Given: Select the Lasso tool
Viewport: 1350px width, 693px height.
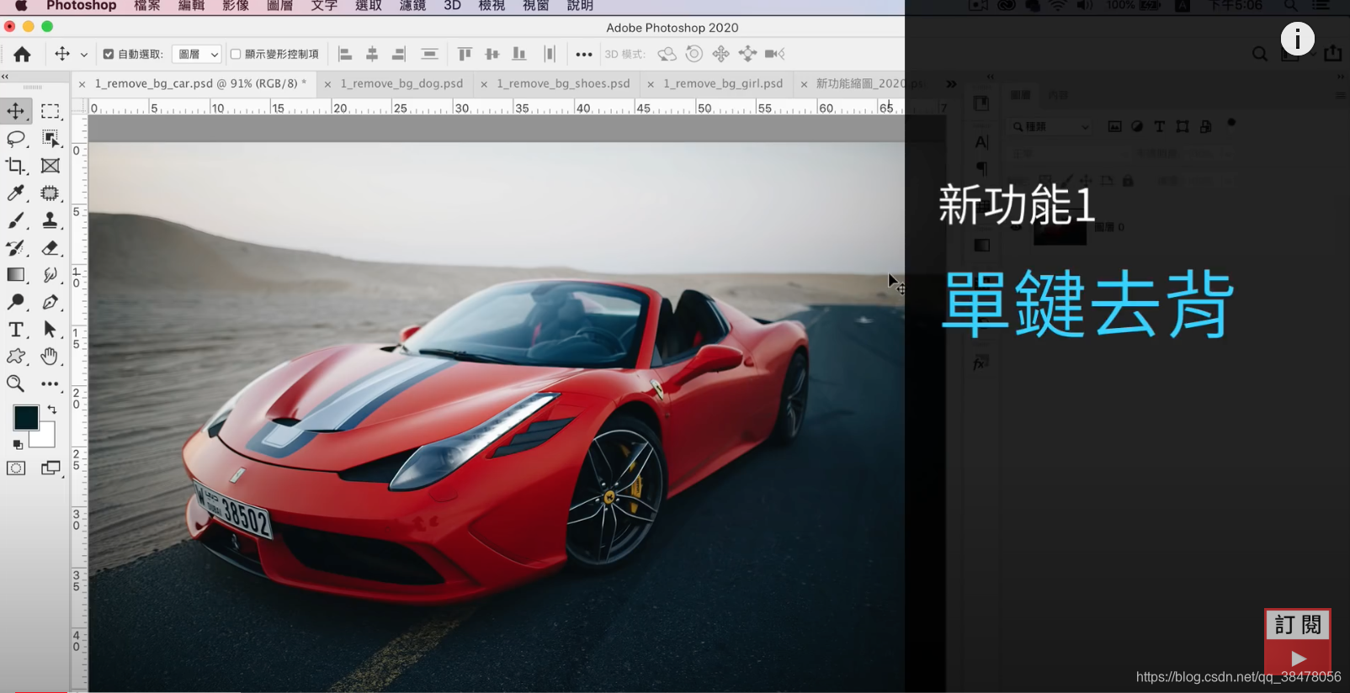Looking at the screenshot, I should click(x=16, y=139).
